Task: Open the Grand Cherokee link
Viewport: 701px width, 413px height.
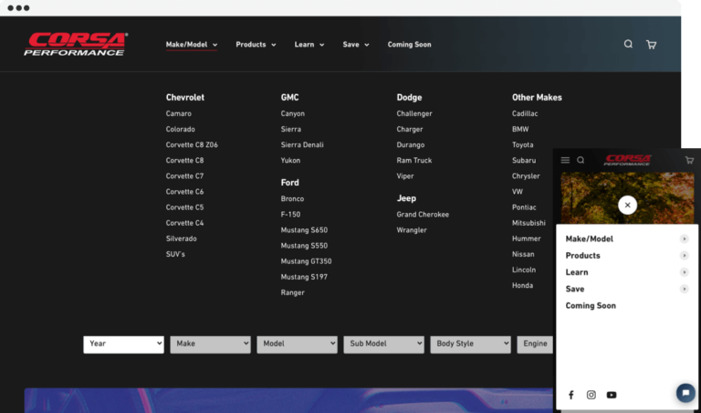Action: [423, 215]
